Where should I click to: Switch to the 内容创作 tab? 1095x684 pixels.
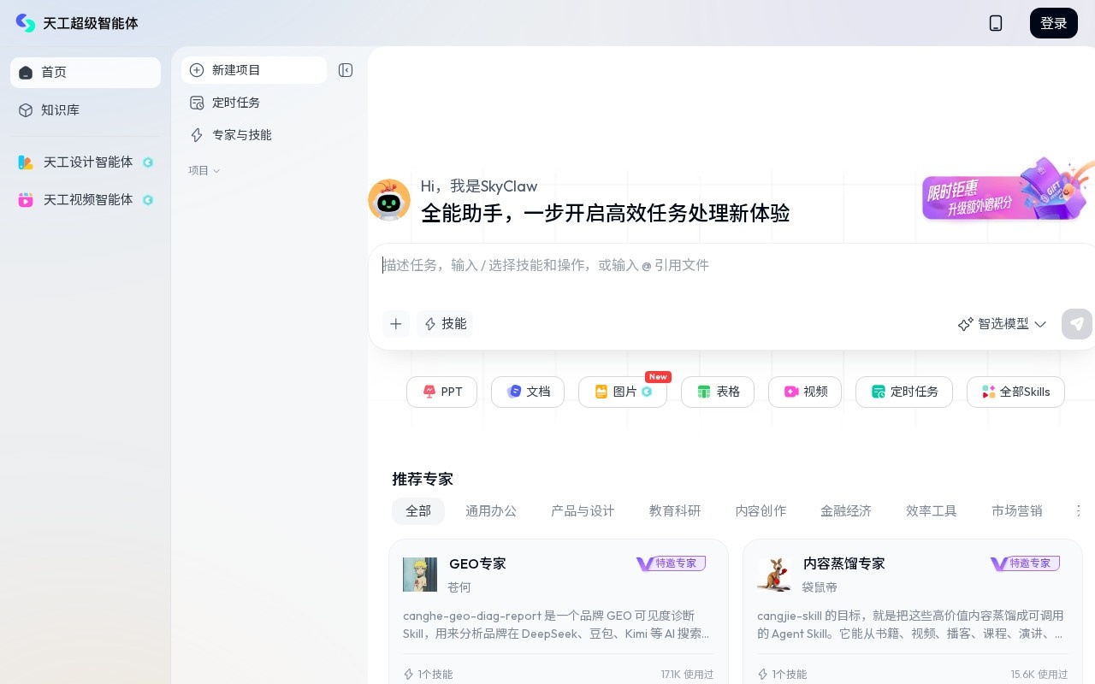click(x=761, y=511)
